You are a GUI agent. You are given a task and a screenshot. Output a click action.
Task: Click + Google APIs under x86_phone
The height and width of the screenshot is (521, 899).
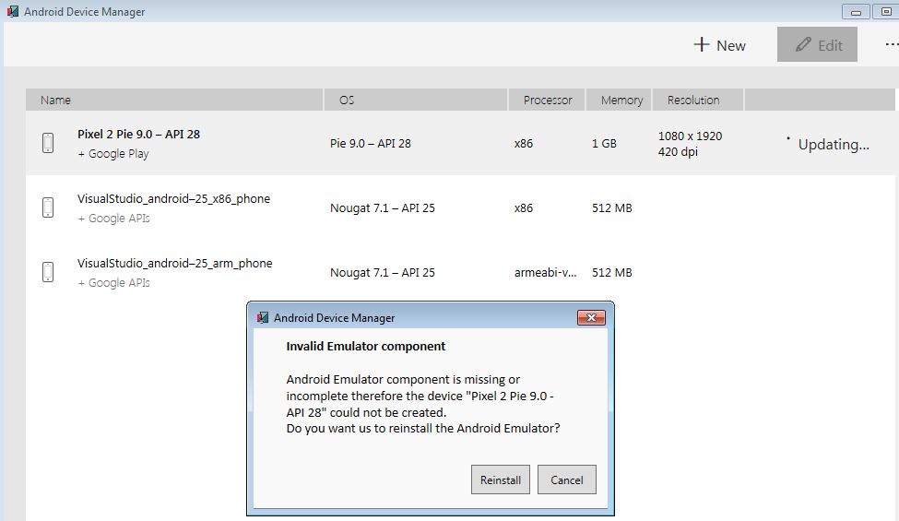pyautogui.click(x=113, y=219)
